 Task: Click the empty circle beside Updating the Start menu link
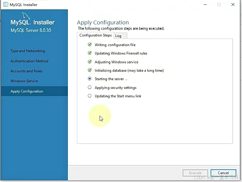89,96
